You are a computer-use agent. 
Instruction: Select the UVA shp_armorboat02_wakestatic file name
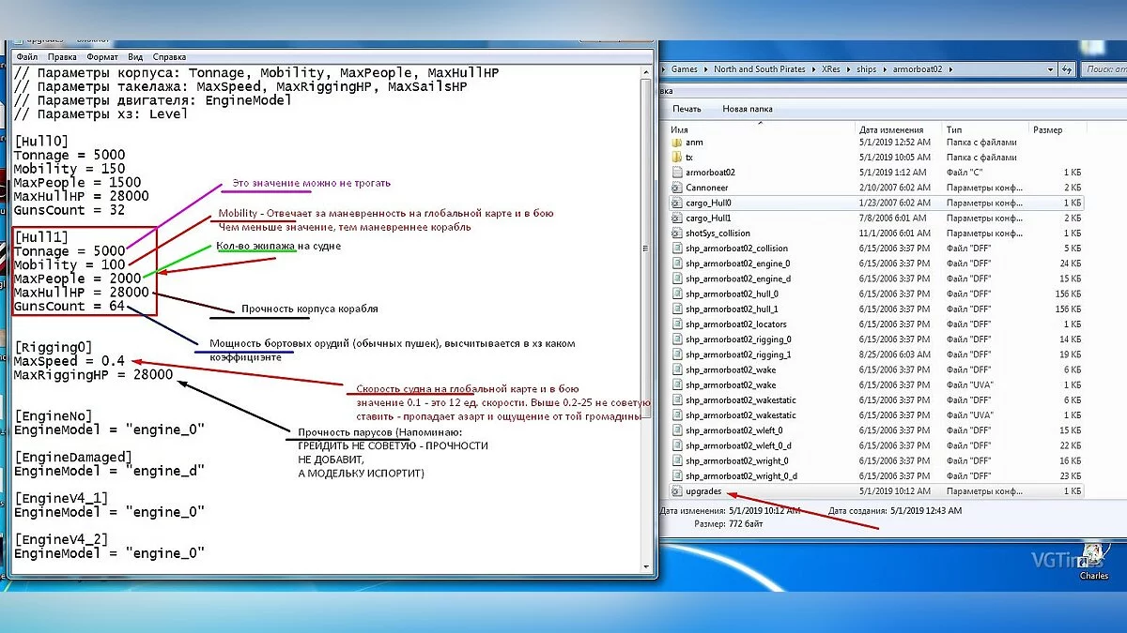point(740,414)
